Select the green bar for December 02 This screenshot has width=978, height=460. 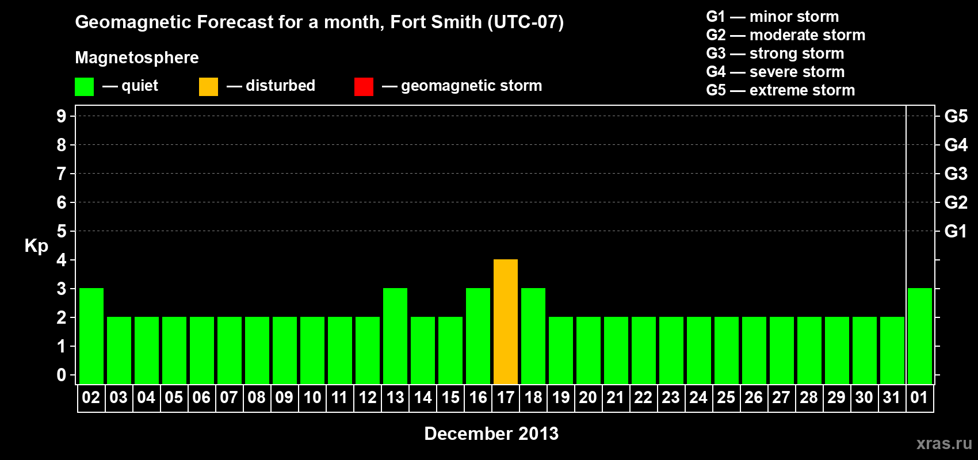(x=91, y=336)
